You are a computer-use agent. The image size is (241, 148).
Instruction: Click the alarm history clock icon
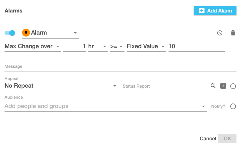pos(220,33)
